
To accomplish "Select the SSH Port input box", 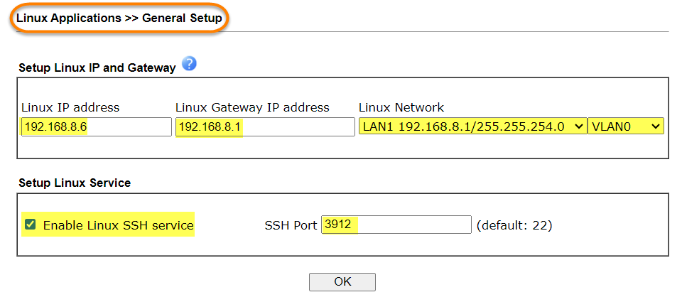I will (x=396, y=225).
